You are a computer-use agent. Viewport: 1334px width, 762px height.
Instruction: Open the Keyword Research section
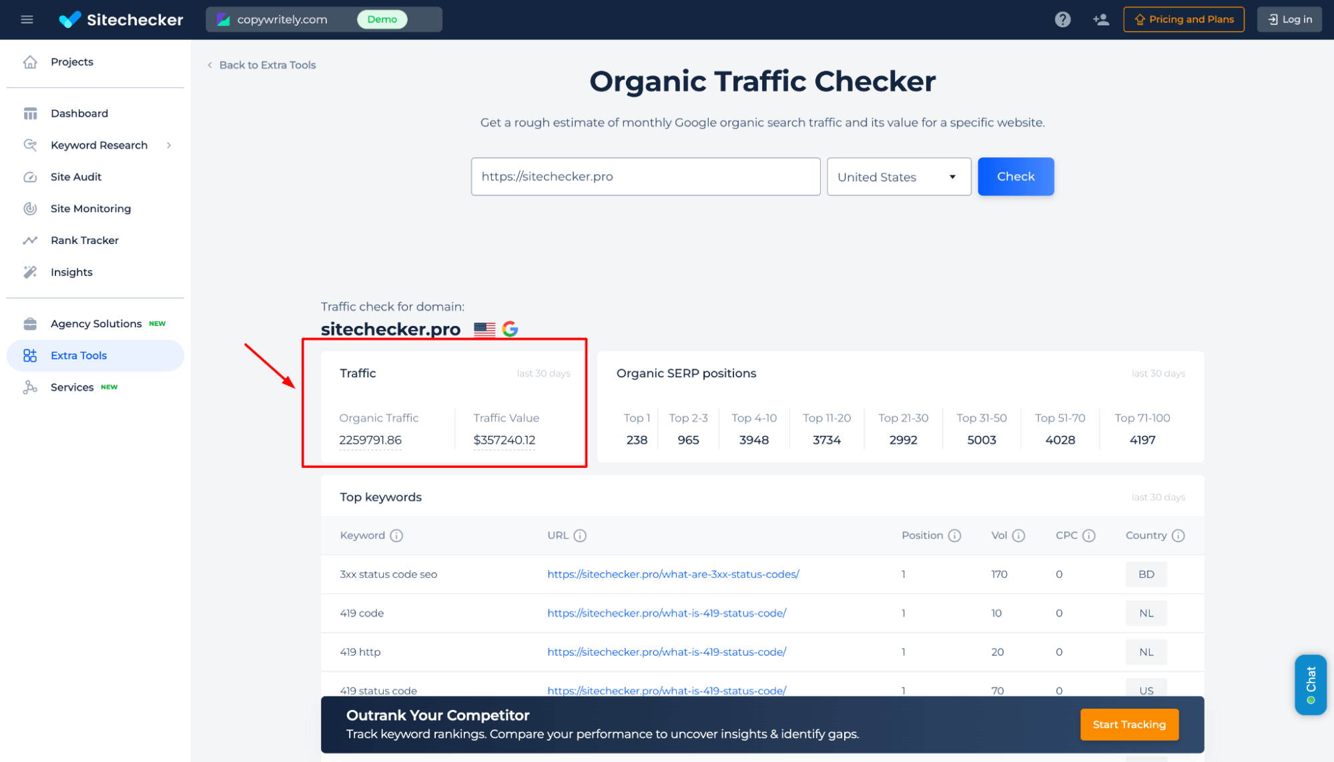click(x=99, y=145)
